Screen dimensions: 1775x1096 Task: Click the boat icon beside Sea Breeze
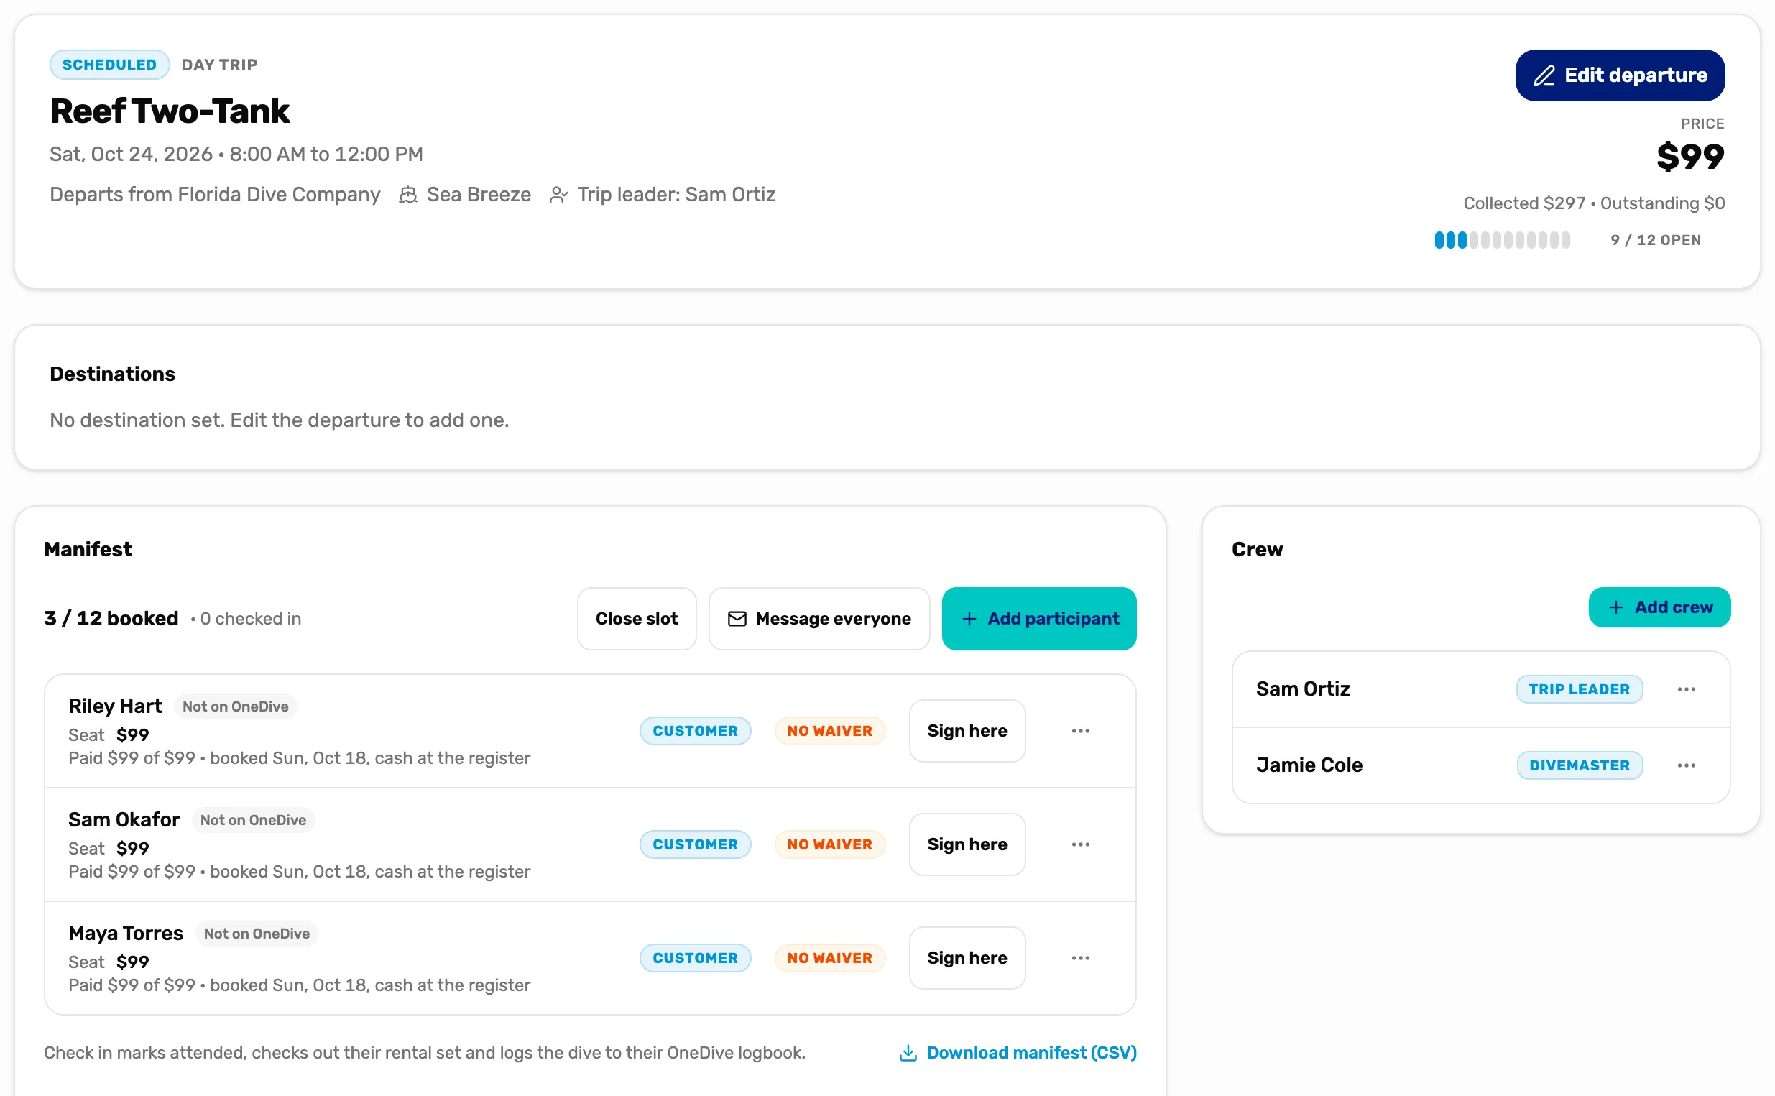tap(408, 195)
